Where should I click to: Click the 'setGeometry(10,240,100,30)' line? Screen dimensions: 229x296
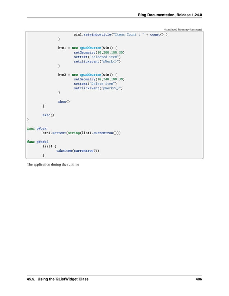tap(99, 79)
